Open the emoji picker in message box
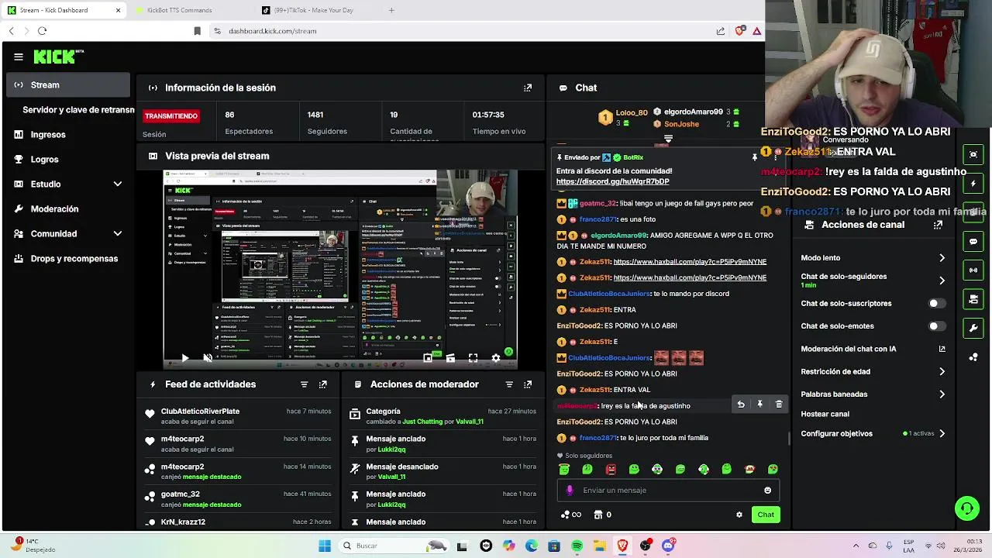Screen dimensions: 992x558 (767, 490)
